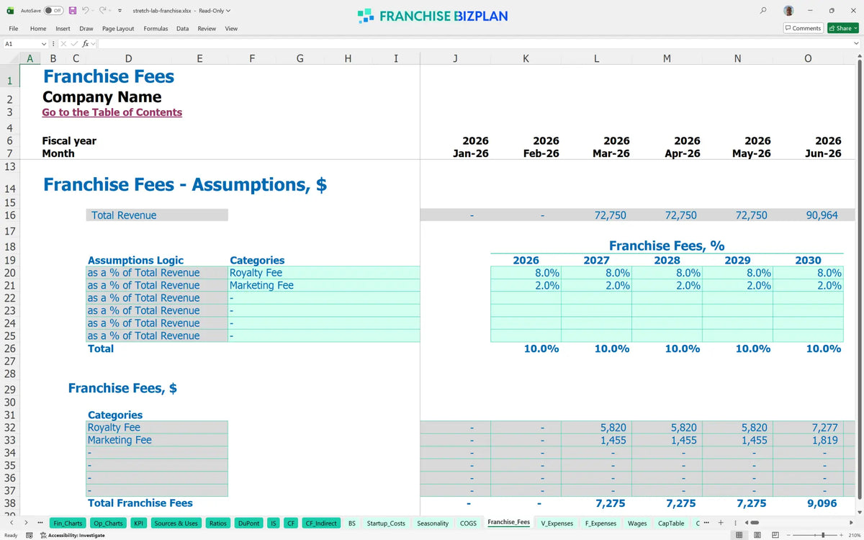Click the Save icon in title bar
This screenshot has width=864, height=540.
73,11
